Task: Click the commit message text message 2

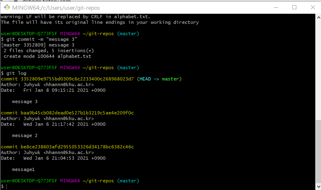Action: point(25,135)
